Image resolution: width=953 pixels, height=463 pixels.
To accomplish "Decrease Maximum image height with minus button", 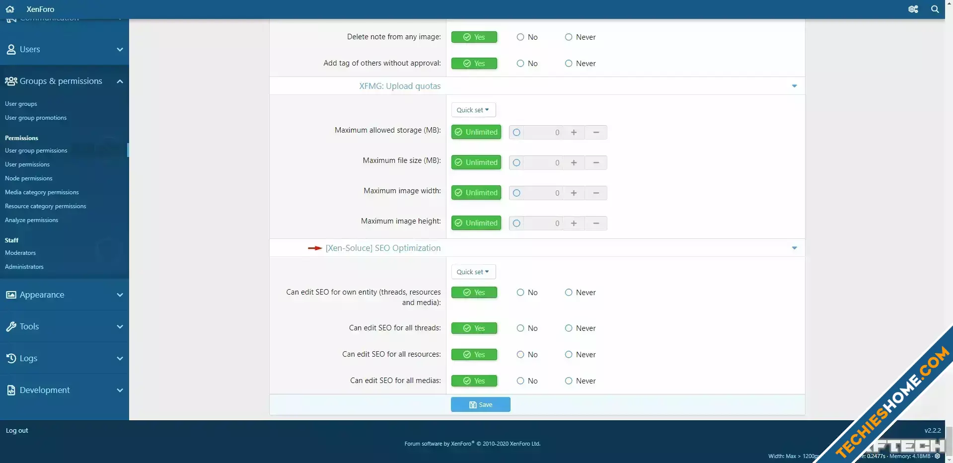I will [596, 223].
